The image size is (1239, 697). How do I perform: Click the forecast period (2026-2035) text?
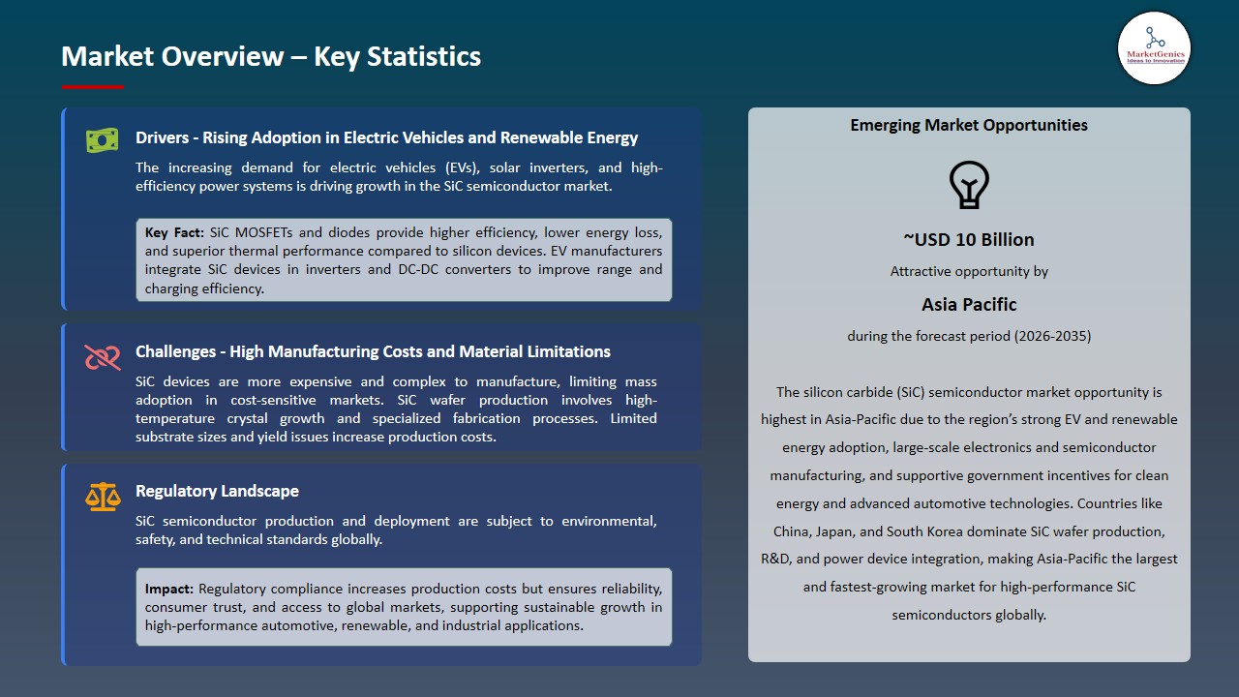coord(969,336)
